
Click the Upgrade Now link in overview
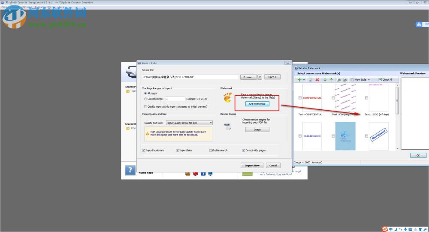click(x=284, y=174)
